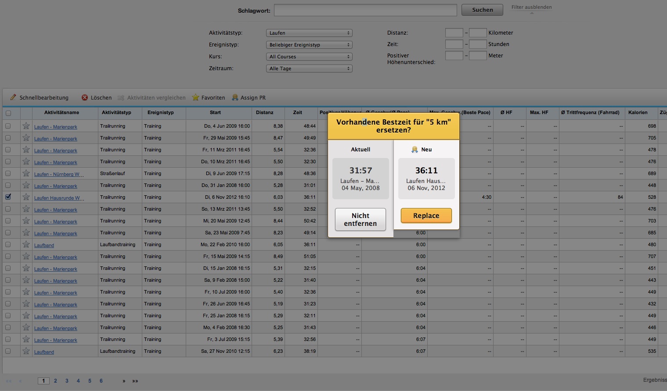Open the Zeitraum dropdown showing Alle Tage
Image resolution: width=667 pixels, height=391 pixels.
(x=309, y=68)
